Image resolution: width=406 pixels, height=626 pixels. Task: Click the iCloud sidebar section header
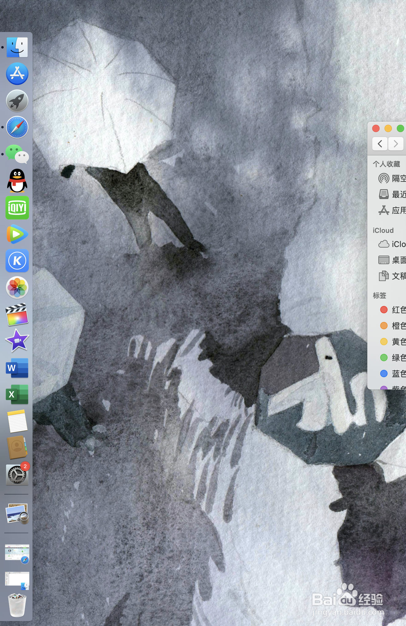[x=383, y=230]
